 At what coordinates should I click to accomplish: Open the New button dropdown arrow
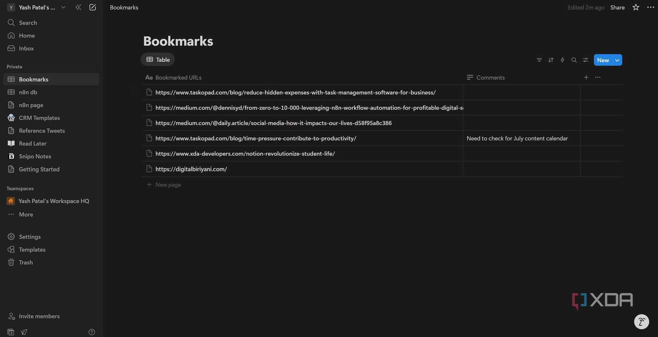click(617, 60)
